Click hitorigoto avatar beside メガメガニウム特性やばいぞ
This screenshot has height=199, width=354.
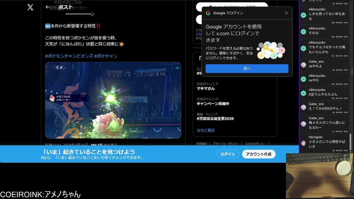click(303, 143)
